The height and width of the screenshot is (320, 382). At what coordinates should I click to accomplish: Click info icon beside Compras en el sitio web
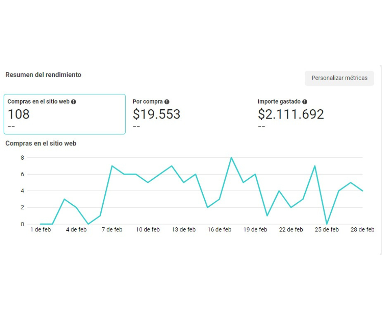[x=74, y=102]
